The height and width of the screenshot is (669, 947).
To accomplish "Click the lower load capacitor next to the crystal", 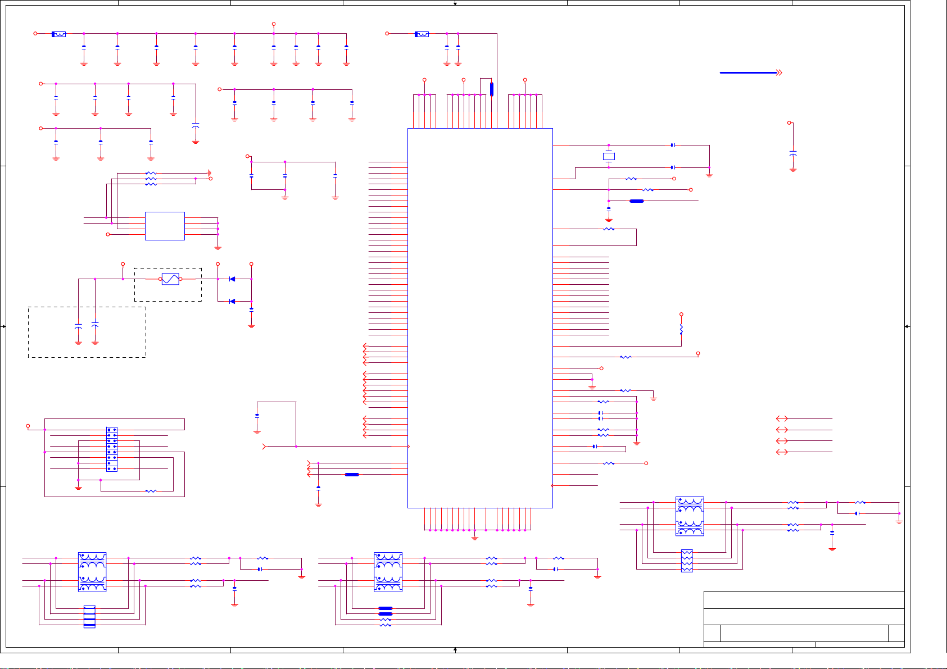I will (673, 167).
